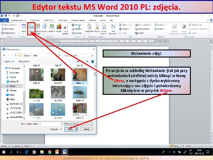Click the Anuluj cancel button

[x=86, y=129]
